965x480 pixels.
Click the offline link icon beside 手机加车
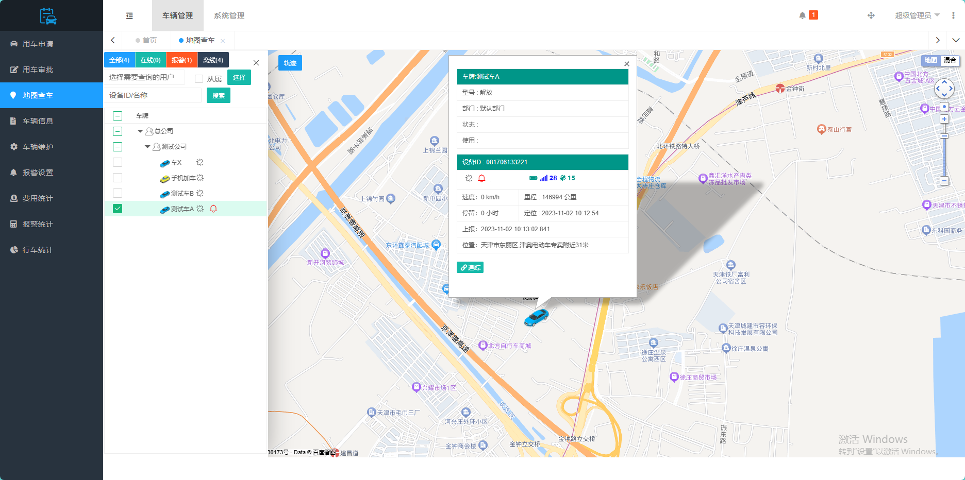pos(200,178)
